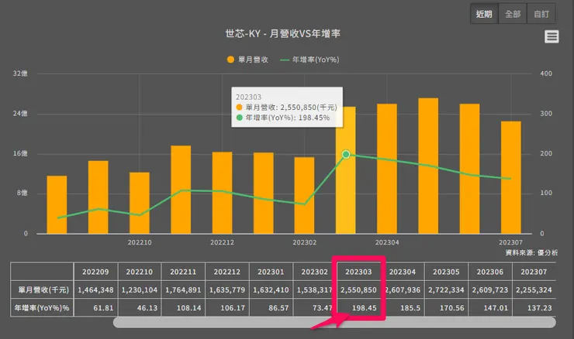Open the chart hamburger export menu
Screen dimensions: 574x339
[552, 36]
